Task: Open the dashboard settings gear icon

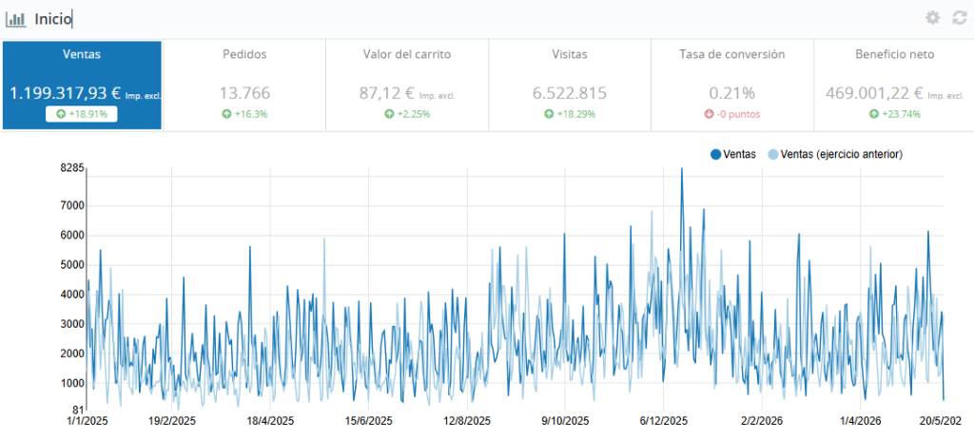Action: (932, 18)
